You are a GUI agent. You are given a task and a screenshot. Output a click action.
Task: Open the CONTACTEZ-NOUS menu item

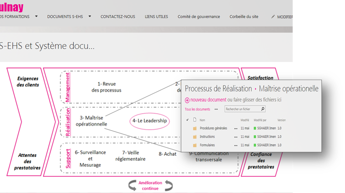coord(118,17)
